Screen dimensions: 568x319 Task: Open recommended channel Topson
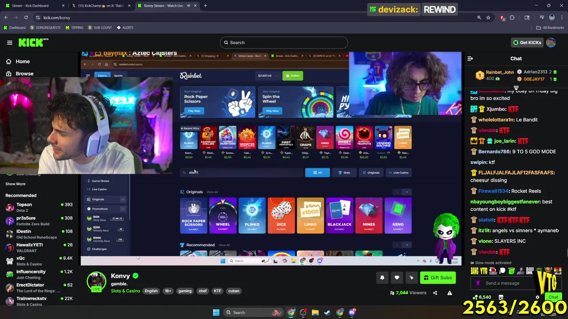(39, 207)
